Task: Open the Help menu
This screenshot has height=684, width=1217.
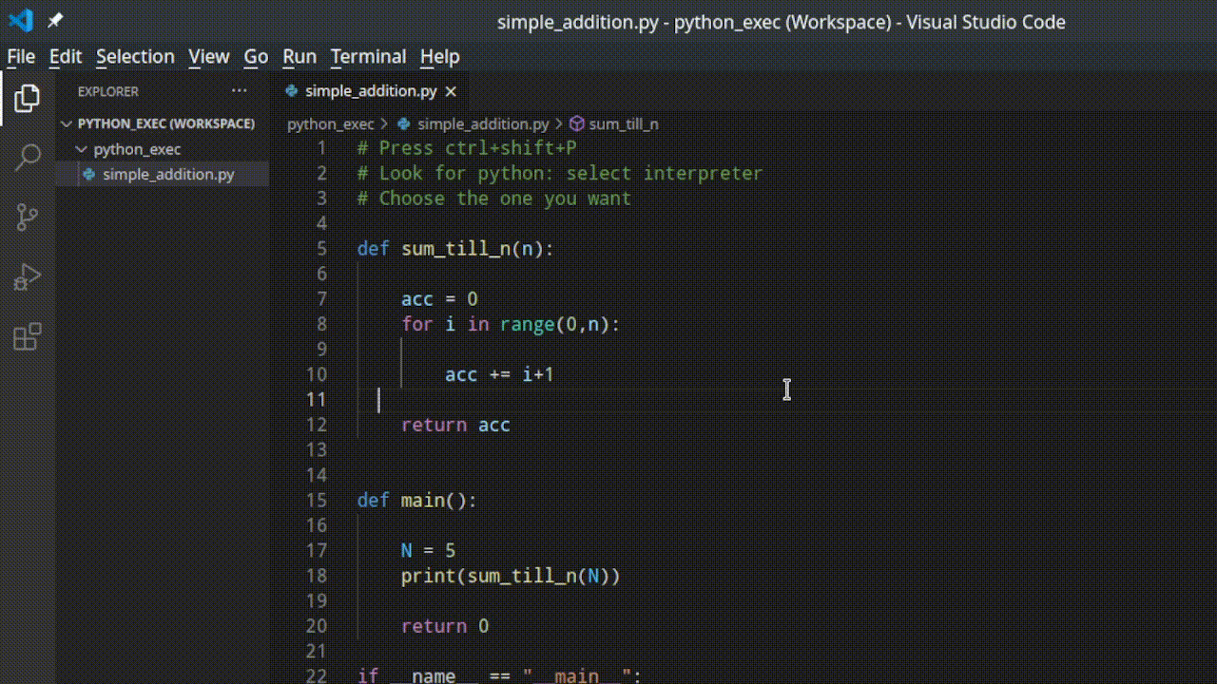Action: click(439, 56)
